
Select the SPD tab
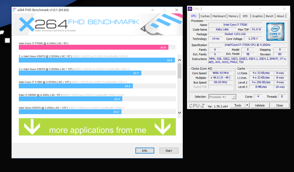tap(245, 16)
